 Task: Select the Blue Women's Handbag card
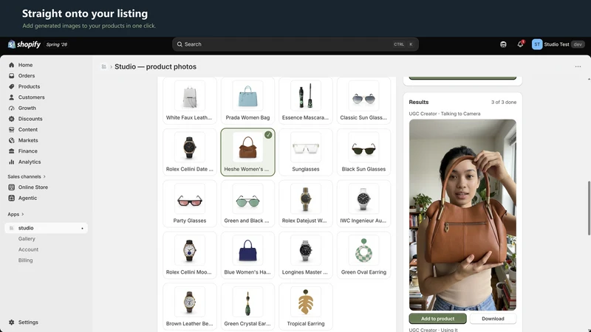click(x=247, y=255)
